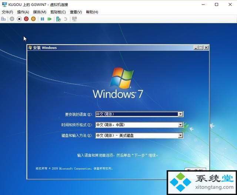Create a checkpoint using the toolbar icon
Image resolution: width=237 pixels, height=195 pixels.
(x=59, y=19)
